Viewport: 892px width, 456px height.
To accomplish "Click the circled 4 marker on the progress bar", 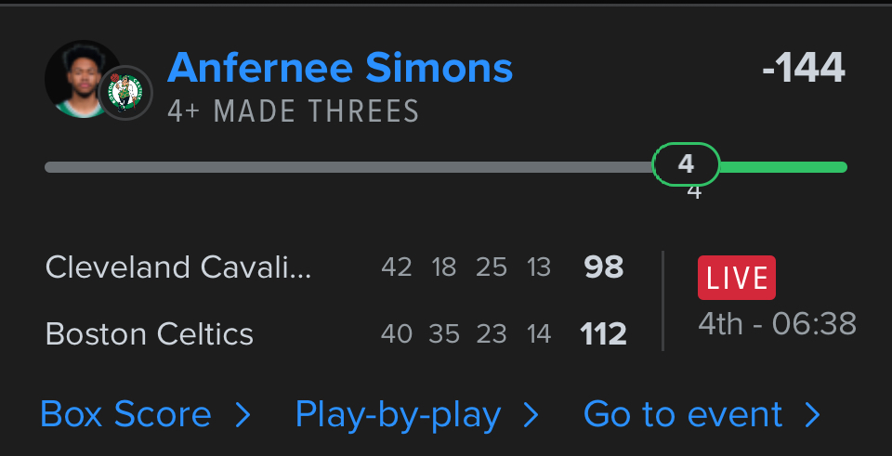I will click(686, 164).
